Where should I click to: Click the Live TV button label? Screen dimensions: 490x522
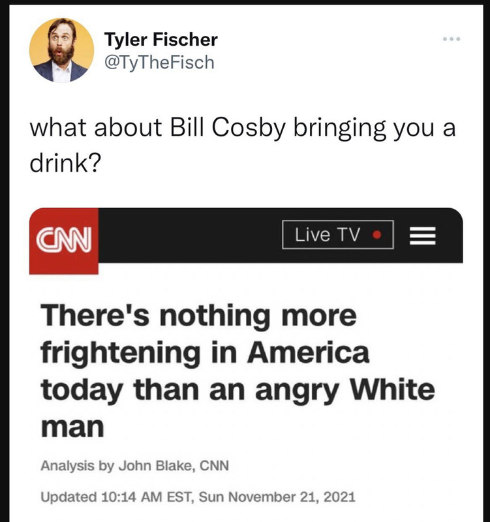coord(328,235)
